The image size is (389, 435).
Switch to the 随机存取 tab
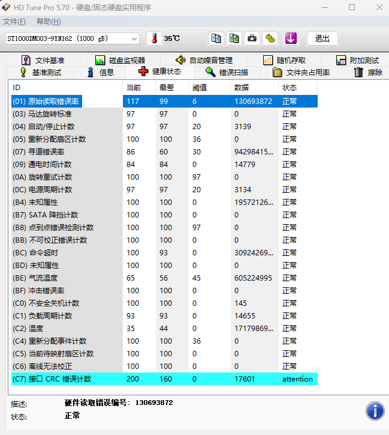285,60
